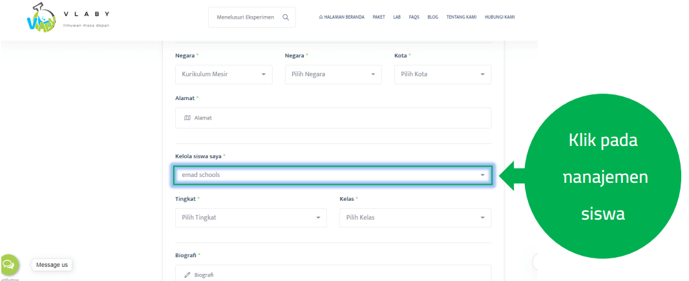
Task: Click the Menelusuri Eksperimen search field
Action: point(246,17)
